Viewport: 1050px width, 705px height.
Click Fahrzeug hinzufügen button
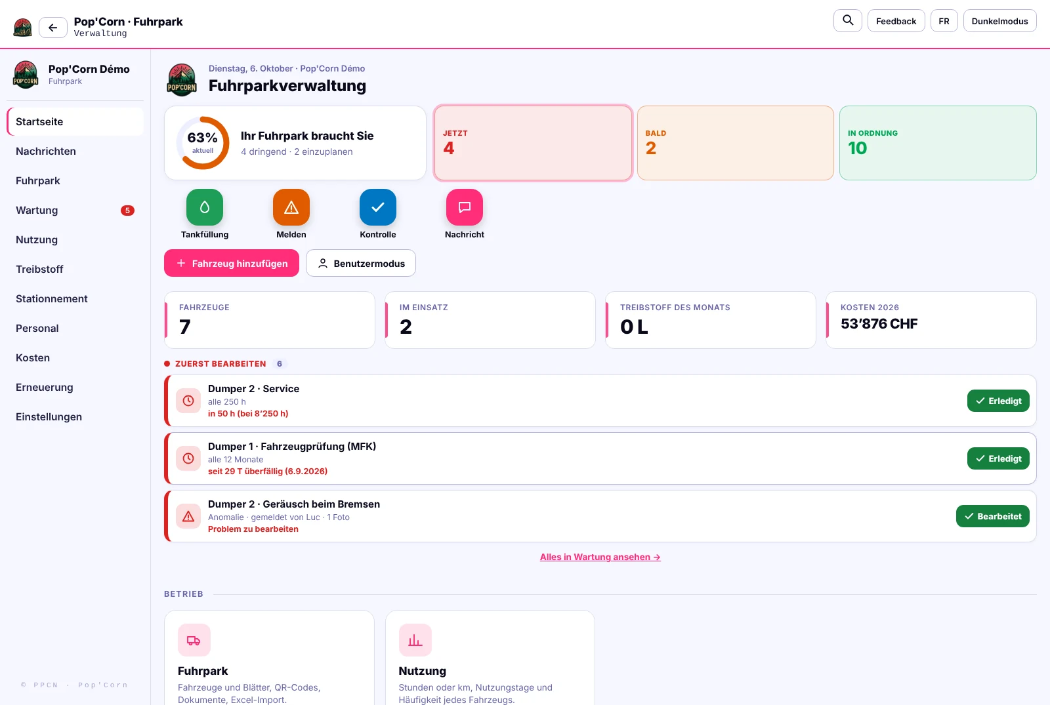232,263
